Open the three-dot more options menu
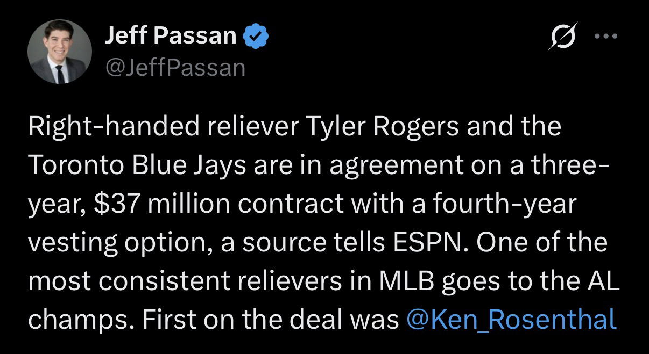The width and height of the screenshot is (649, 354). [607, 37]
